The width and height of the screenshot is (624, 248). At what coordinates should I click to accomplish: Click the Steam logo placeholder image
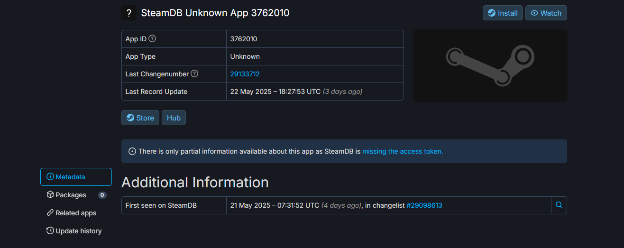click(490, 65)
